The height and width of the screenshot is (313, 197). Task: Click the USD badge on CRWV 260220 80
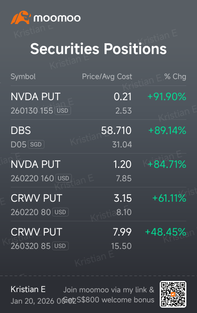click(60, 212)
